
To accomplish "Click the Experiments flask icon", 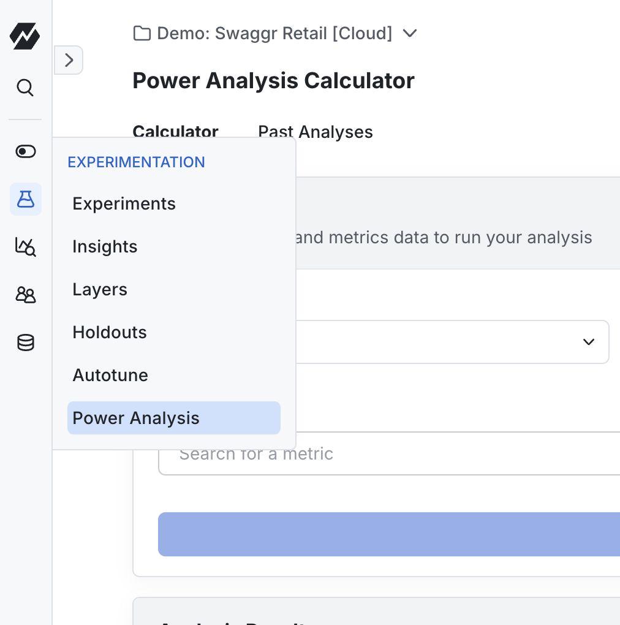I will click(x=25, y=199).
